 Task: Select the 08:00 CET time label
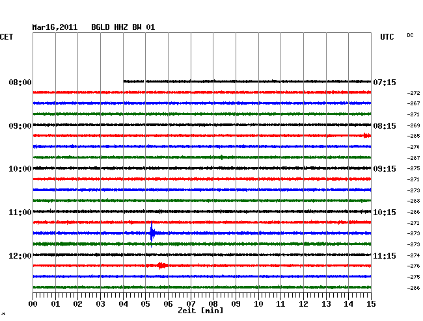pyautogui.click(x=20, y=83)
